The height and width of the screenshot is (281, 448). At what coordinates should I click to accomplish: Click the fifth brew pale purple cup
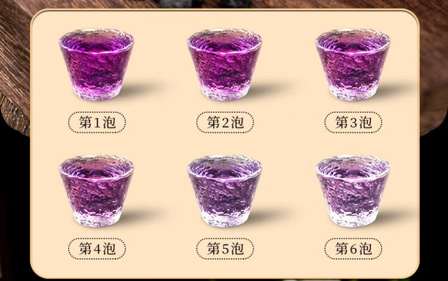pyautogui.click(x=225, y=190)
